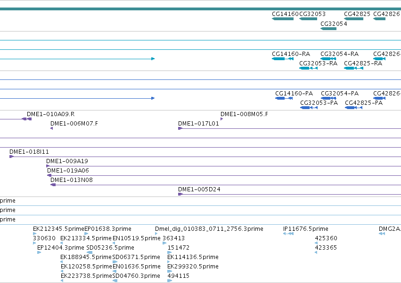The height and width of the screenshot is (283, 401).
Task: Select the SD05236.5prime label
Action: click(110, 248)
